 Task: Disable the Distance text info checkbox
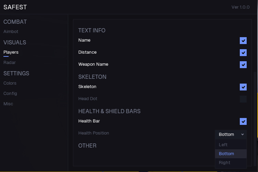(243, 53)
